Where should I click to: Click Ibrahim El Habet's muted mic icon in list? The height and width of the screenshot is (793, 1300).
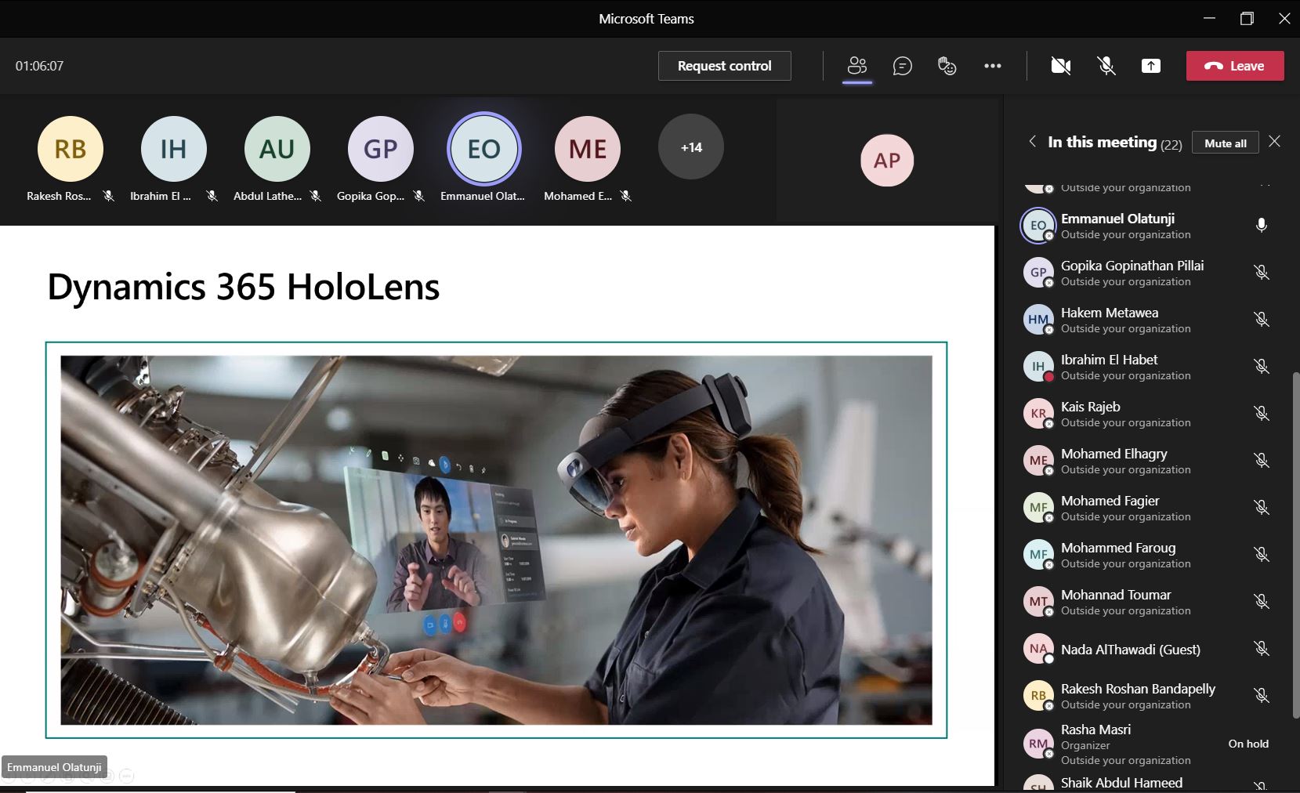pos(1262,367)
